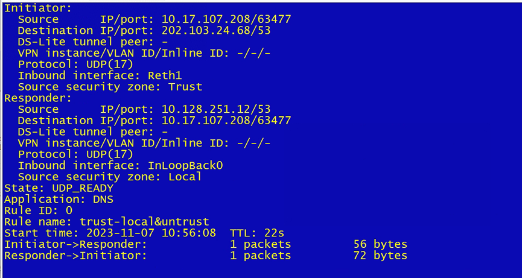
Task: Click the Rule ID: 0 line
Action: [x=38, y=210]
